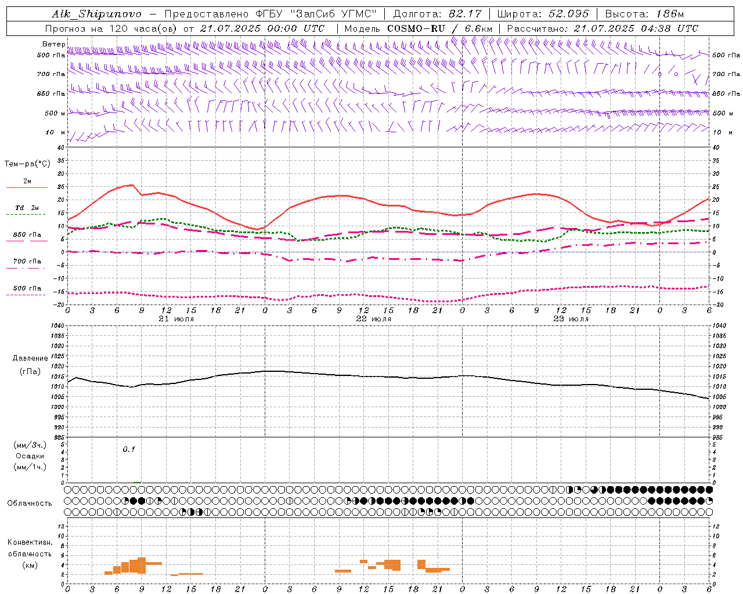Click the Широта: 52.095 value
The image size is (743, 594).
click(x=543, y=14)
